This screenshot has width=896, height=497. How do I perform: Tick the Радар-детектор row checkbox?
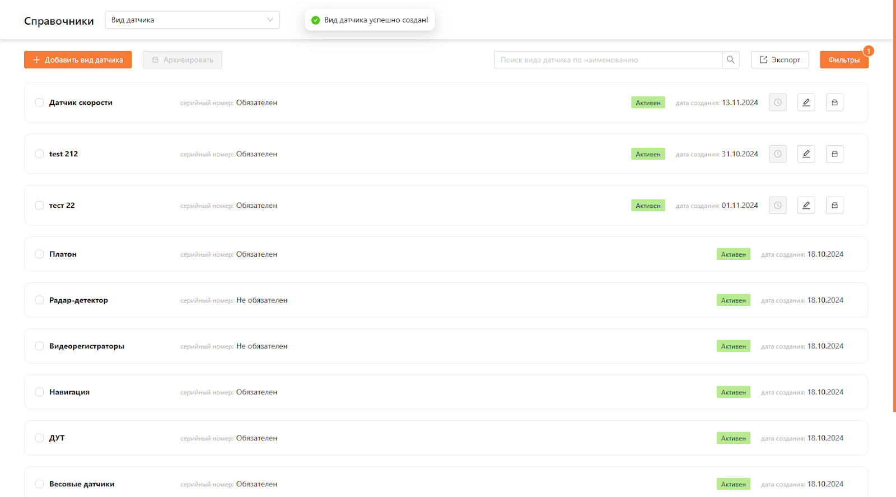(x=39, y=300)
